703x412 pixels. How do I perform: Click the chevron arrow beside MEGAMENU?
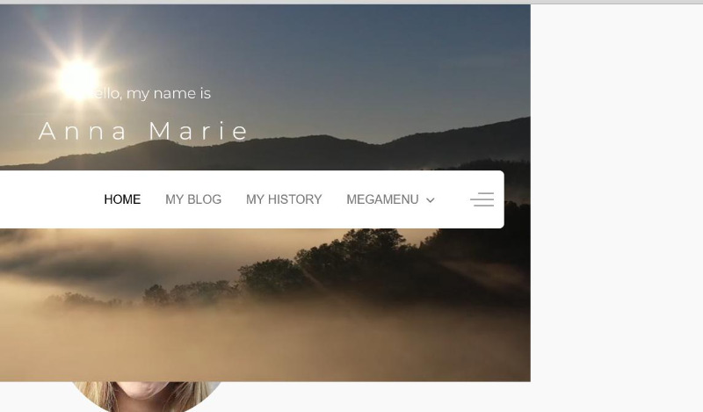coord(430,200)
